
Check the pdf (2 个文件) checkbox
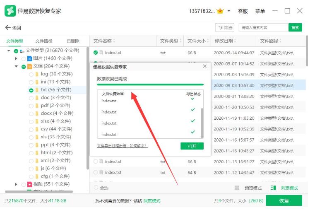[x=31, y=106]
